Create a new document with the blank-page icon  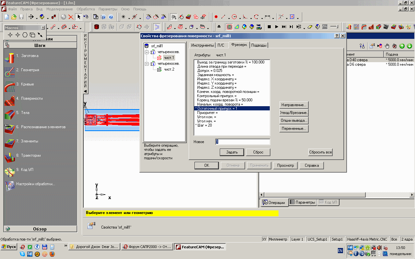[x=6, y=17]
